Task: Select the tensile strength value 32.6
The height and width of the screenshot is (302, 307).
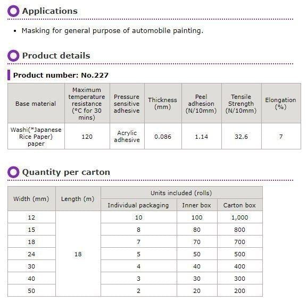Action: tap(242, 136)
